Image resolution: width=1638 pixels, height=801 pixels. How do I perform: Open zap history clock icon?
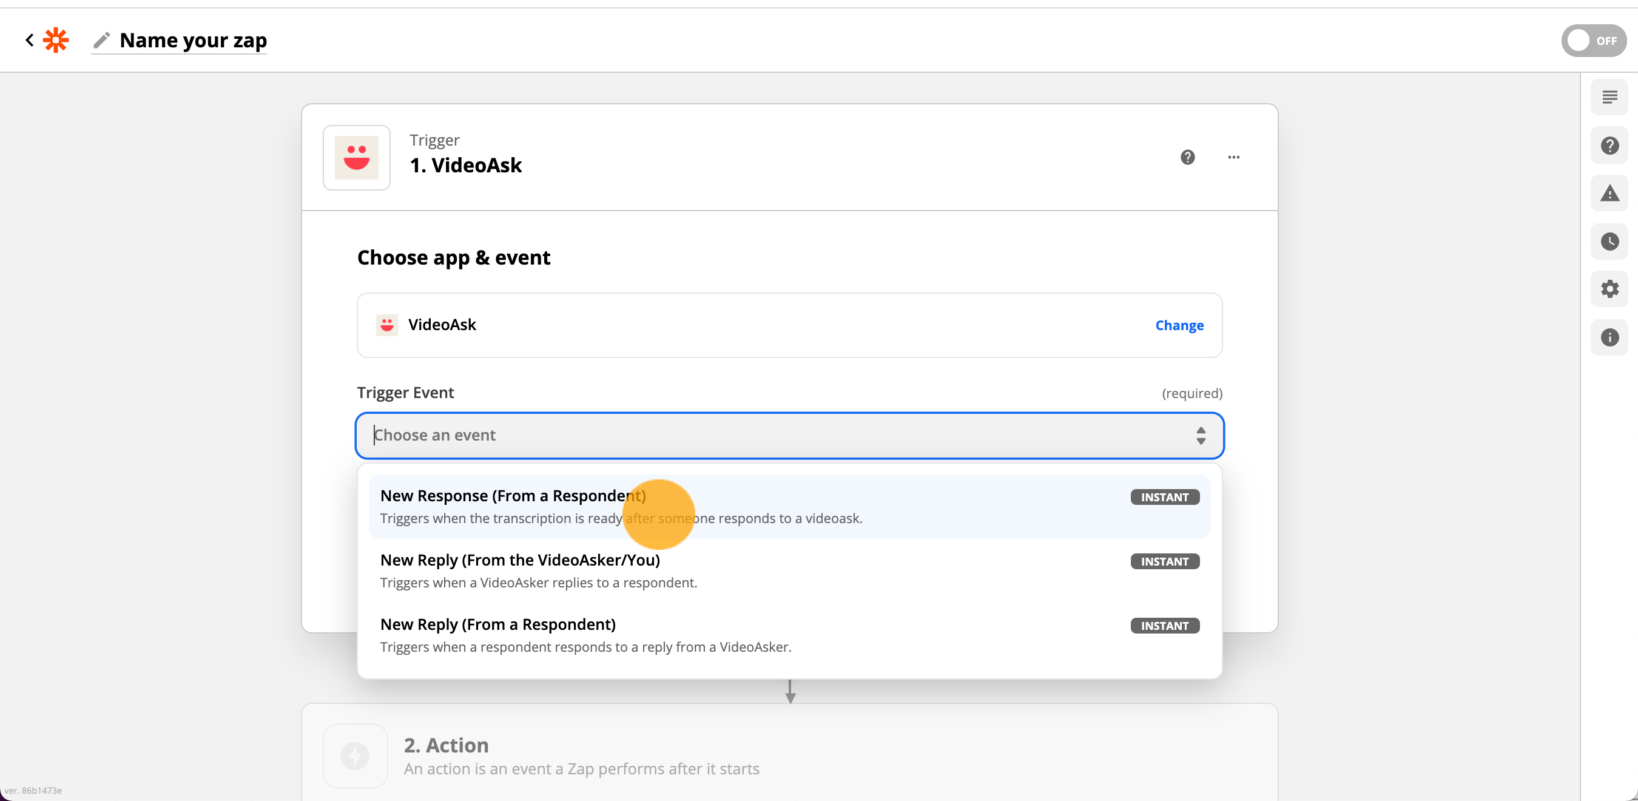coord(1610,242)
